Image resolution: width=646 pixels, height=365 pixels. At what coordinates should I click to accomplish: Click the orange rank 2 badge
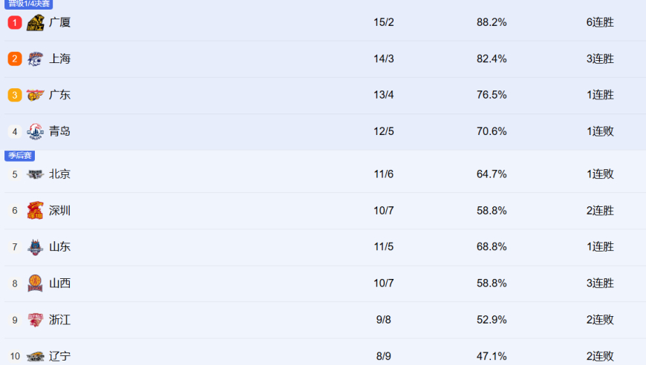point(15,59)
